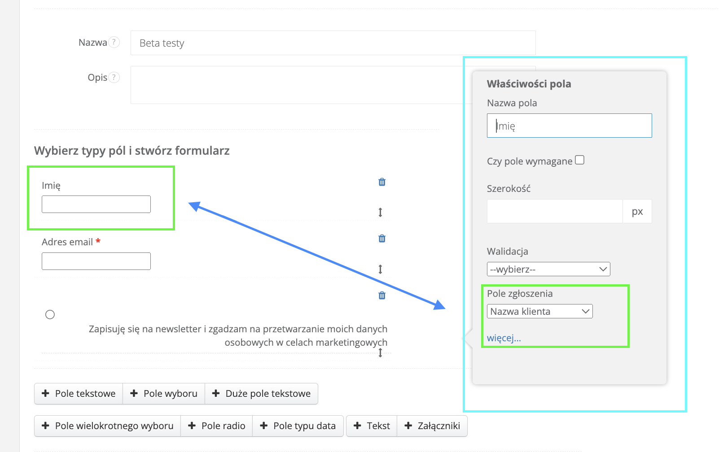The width and height of the screenshot is (719, 452).
Task: Delete the newsletter consent field via trash icon
Action: coord(382,295)
